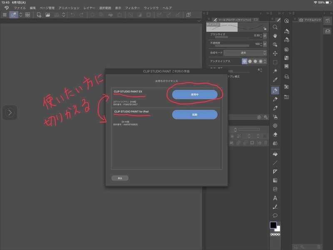Adjust stabilization value stepper
Image resolution: width=333 pixels, height=250 pixels.
tap(261, 70)
